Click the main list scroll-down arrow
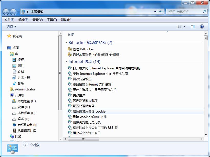 pos(206,135)
